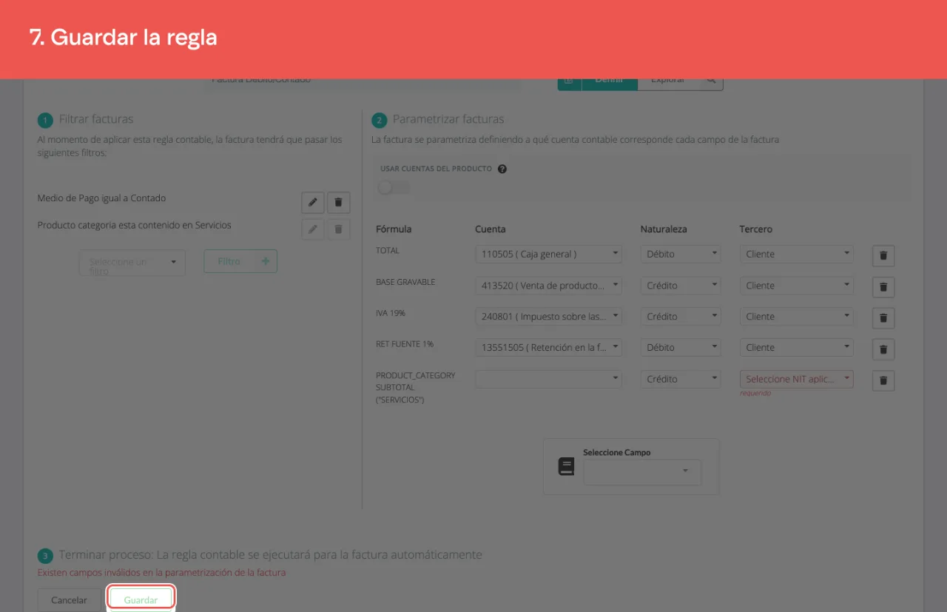Open the Tercero dropdown for IVA 19%

[797, 316]
